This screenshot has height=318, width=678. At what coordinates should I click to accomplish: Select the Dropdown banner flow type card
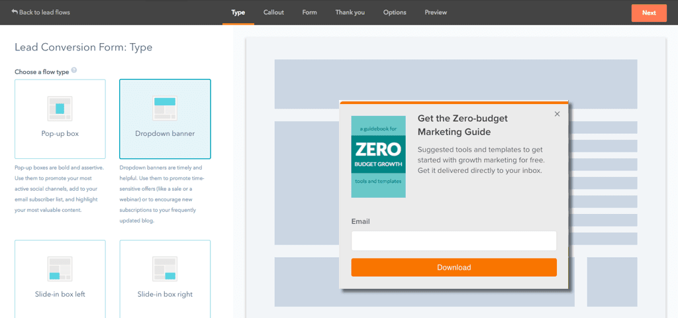click(x=165, y=119)
